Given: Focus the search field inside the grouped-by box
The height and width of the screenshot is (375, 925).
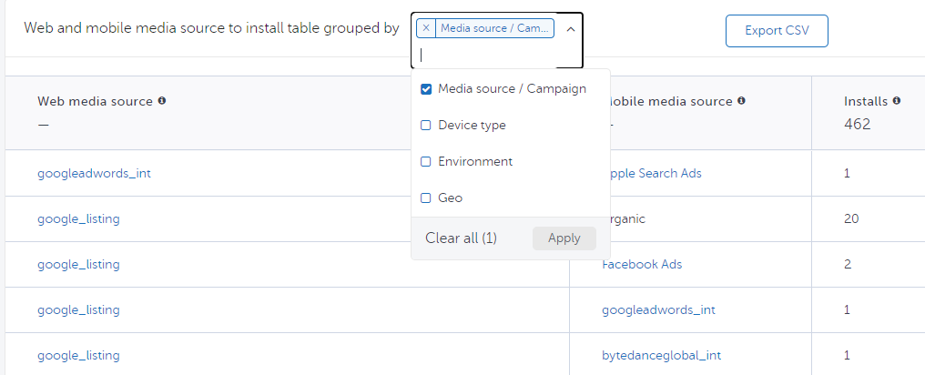Looking at the screenshot, I should [x=492, y=55].
